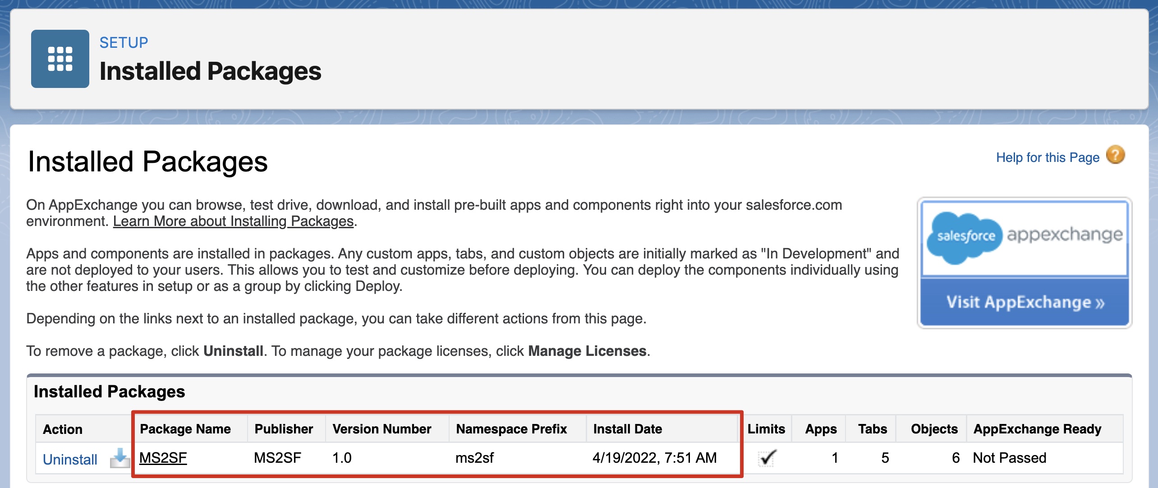Click the AppExchange Ready column header

point(1037,429)
